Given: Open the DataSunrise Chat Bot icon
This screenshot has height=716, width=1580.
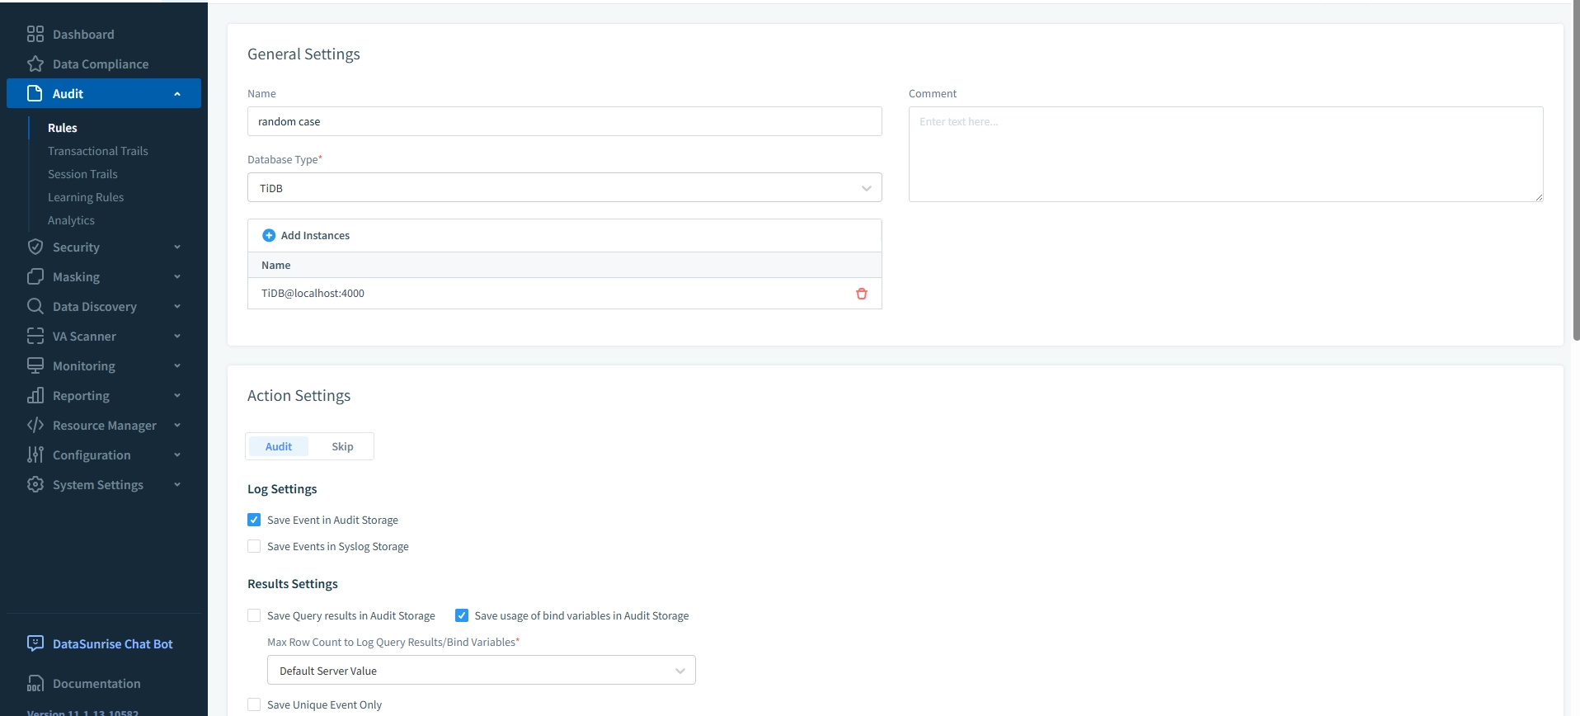Looking at the screenshot, I should coord(35,643).
